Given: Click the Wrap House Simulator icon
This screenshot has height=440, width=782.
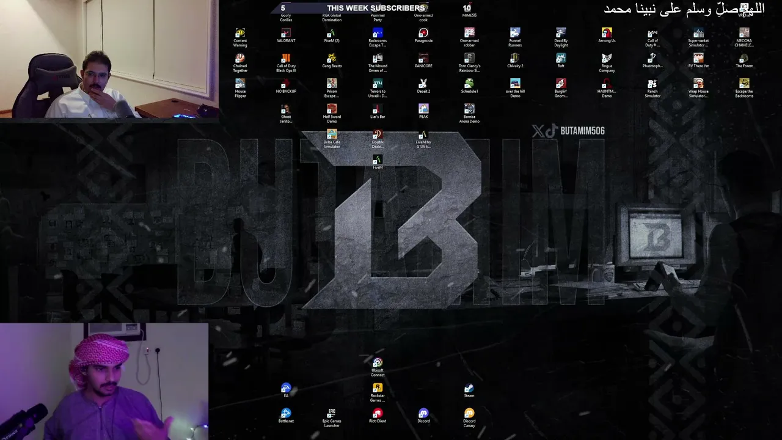Looking at the screenshot, I should click(x=698, y=88).
